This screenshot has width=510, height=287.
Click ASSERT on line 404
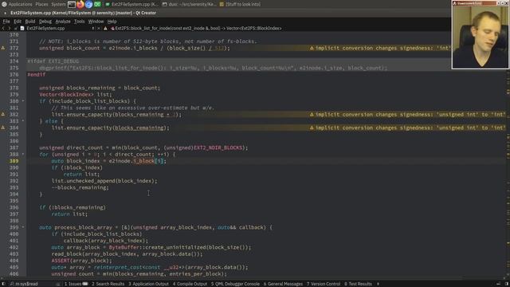[x=61, y=261]
